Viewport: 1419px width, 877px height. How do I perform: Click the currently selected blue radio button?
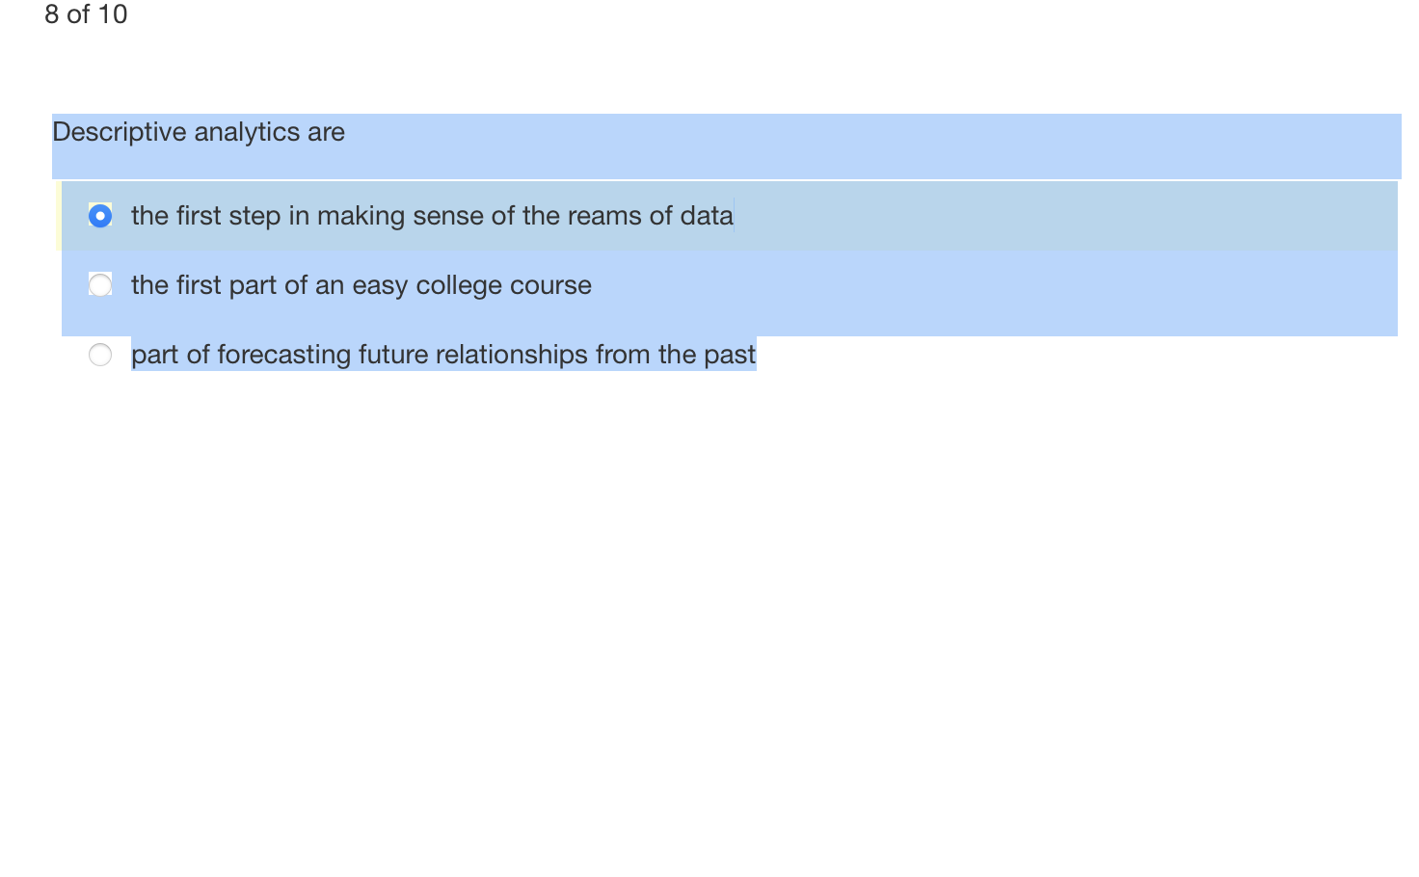pyautogui.click(x=99, y=216)
